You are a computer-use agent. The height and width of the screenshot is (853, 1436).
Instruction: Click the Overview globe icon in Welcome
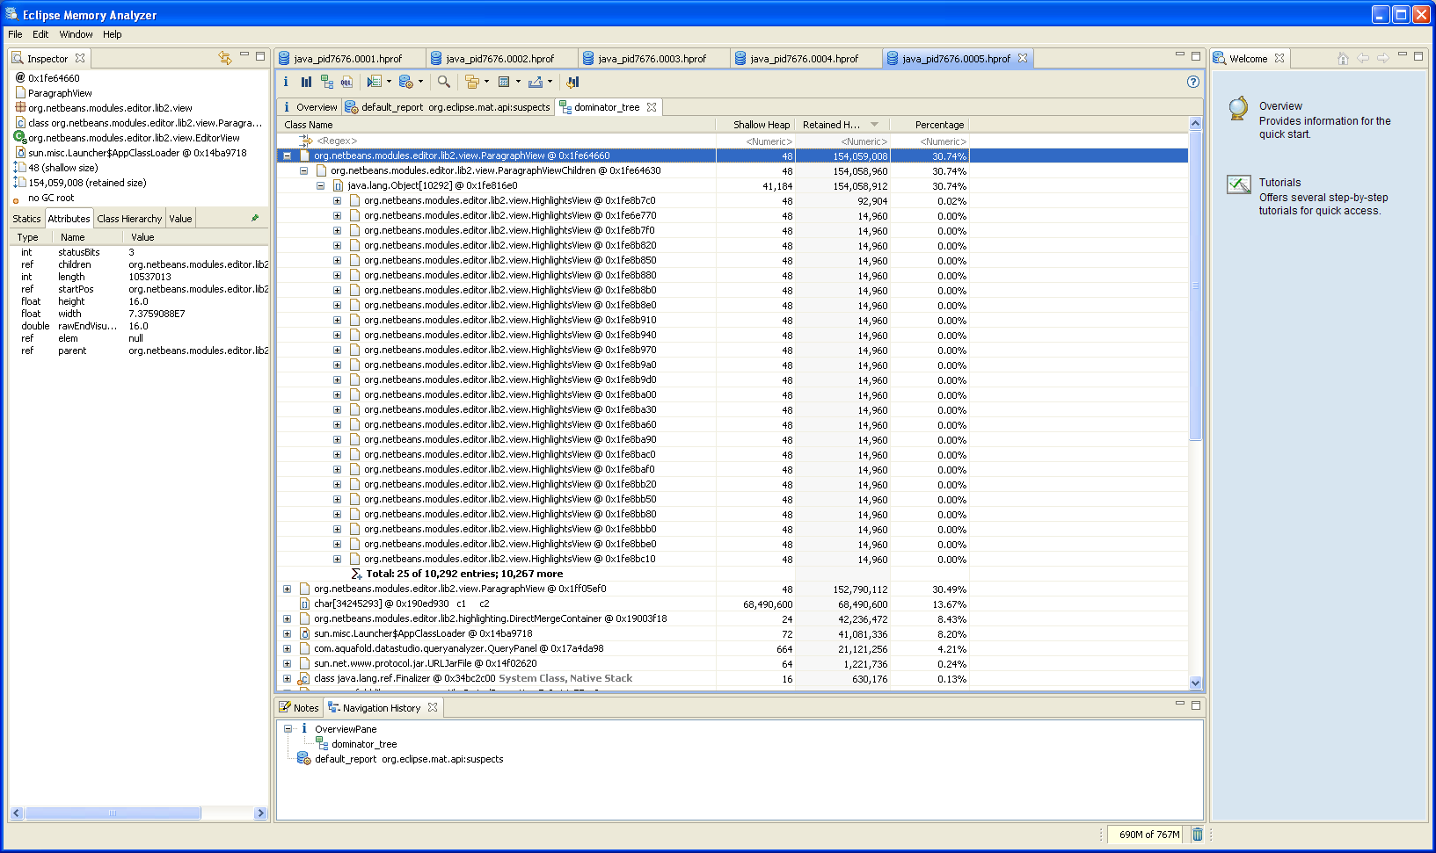pyautogui.click(x=1238, y=108)
